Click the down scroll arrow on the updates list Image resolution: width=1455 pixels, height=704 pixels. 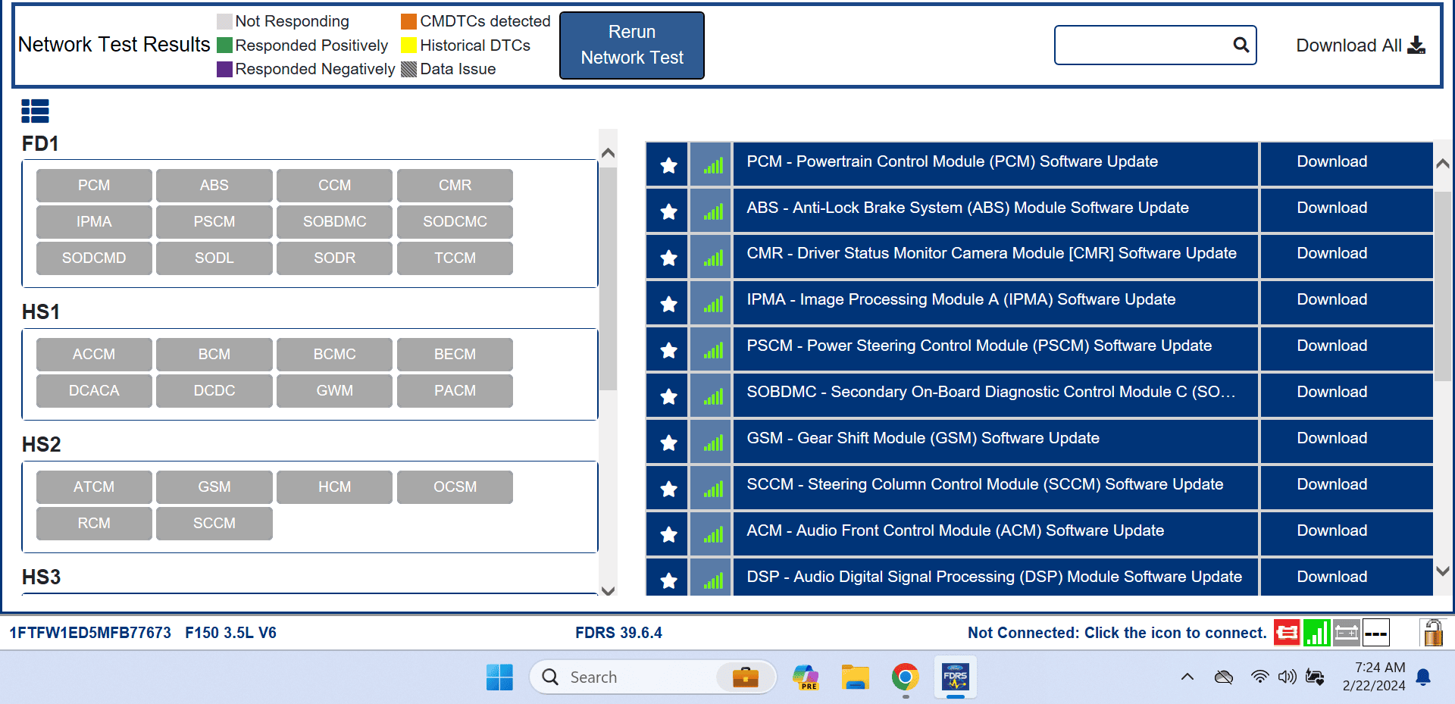tap(1443, 574)
